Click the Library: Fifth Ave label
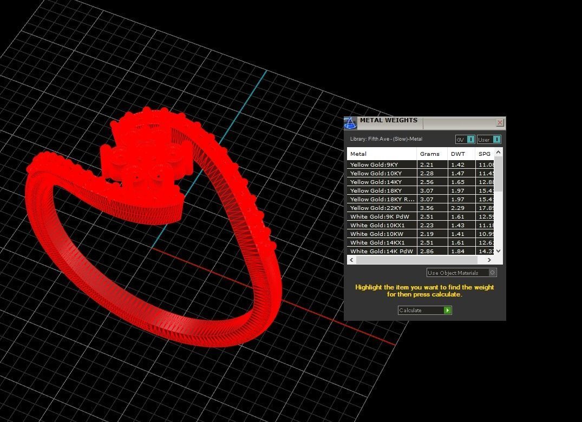Screen dimensions: 582x422 [x=386, y=139]
